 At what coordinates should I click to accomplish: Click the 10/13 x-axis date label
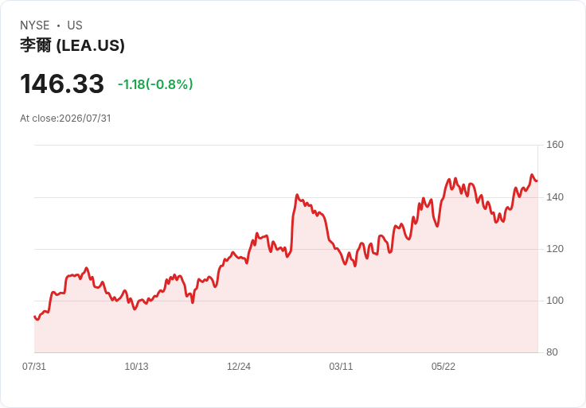coord(136,366)
